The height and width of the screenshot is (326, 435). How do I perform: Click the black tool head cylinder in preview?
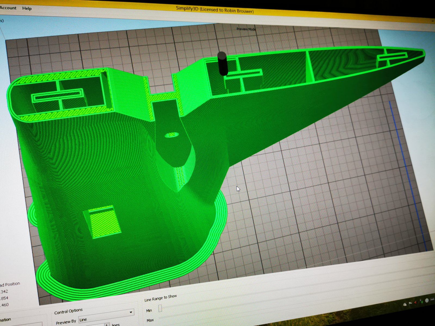click(222, 63)
